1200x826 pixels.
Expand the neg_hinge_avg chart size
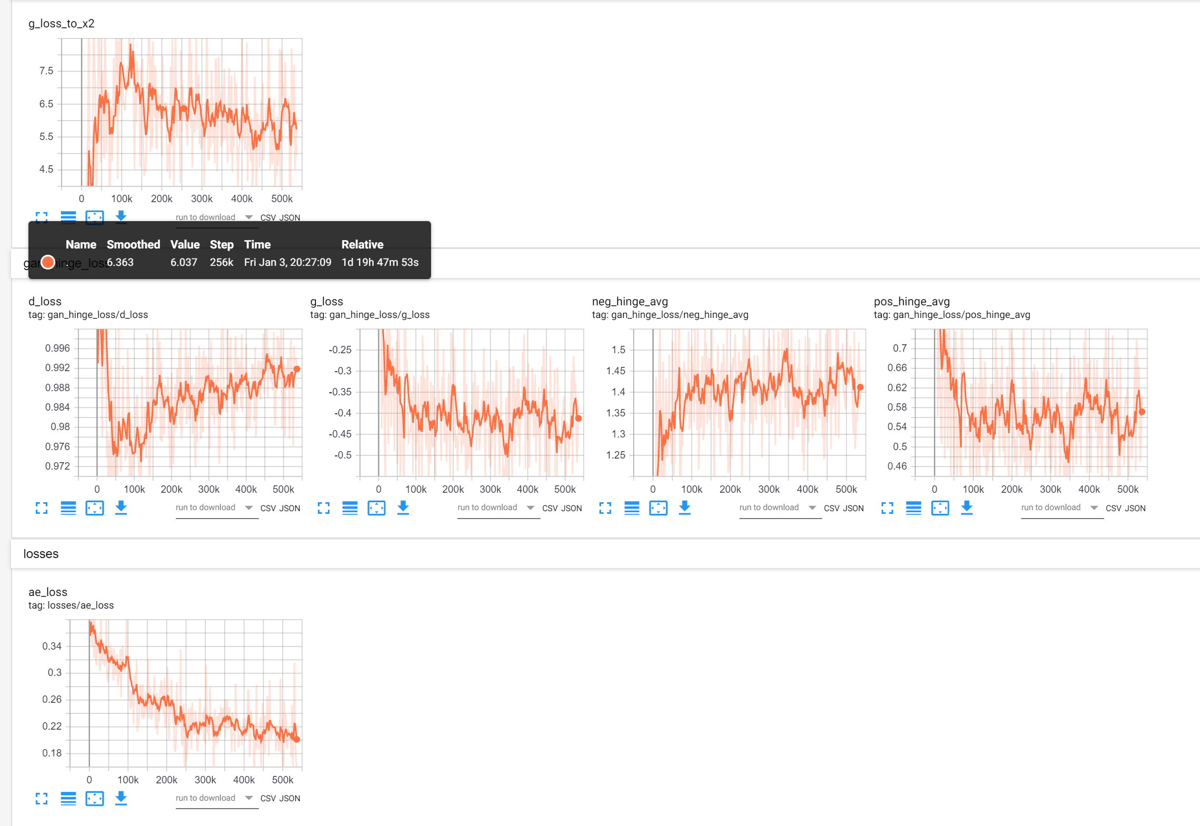(605, 508)
